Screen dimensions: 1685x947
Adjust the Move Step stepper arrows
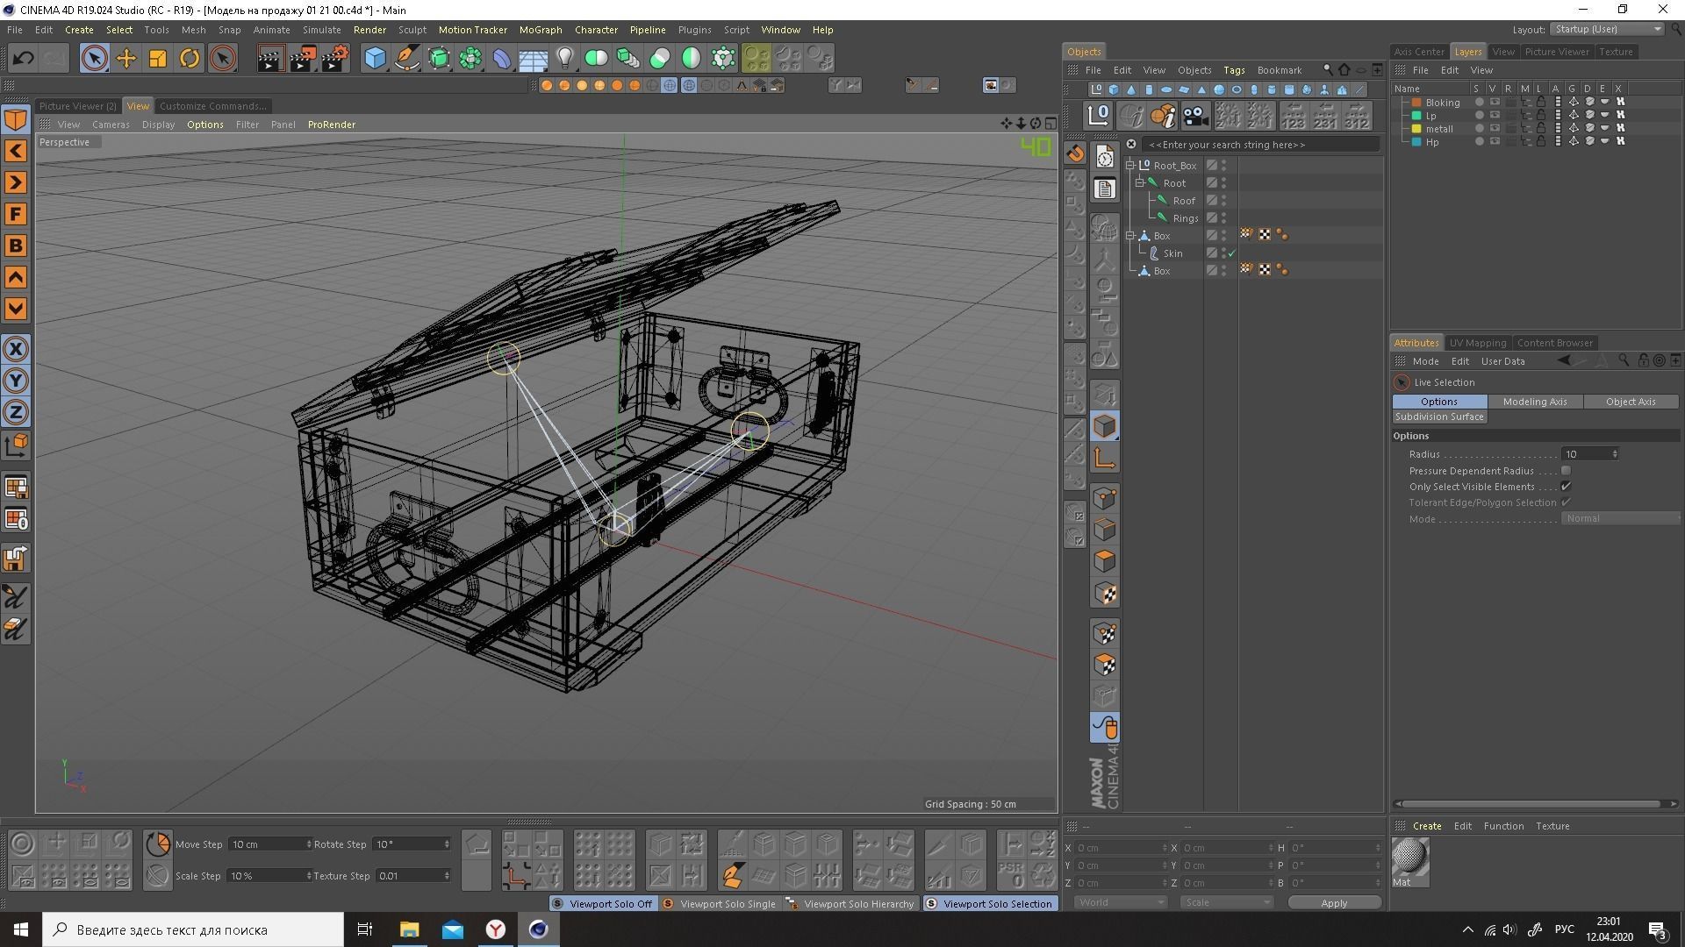click(309, 844)
